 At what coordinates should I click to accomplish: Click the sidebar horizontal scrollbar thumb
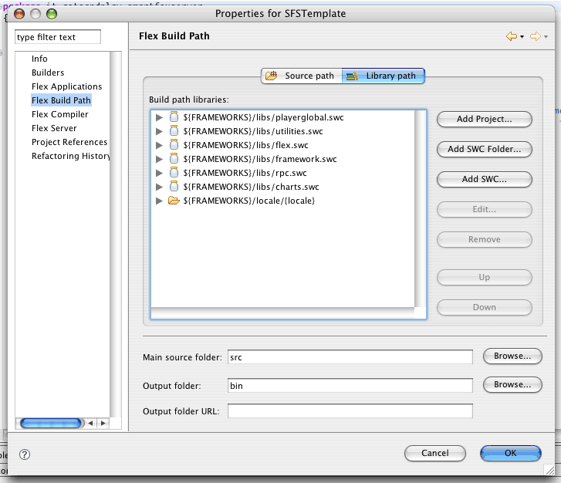pyautogui.click(x=50, y=424)
